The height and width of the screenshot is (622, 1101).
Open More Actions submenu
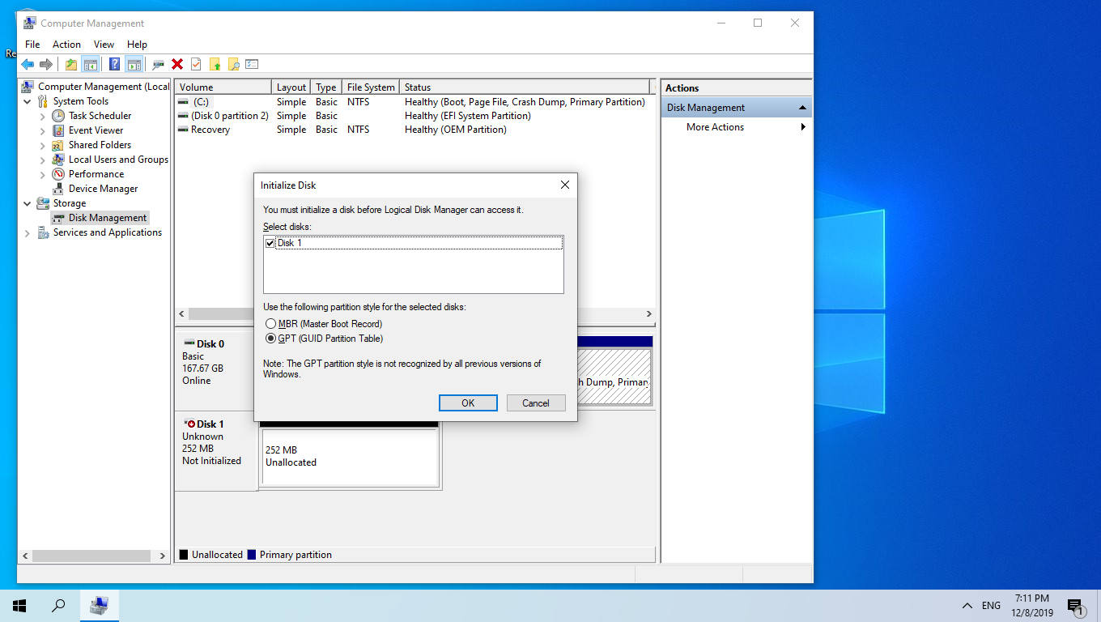pos(736,127)
